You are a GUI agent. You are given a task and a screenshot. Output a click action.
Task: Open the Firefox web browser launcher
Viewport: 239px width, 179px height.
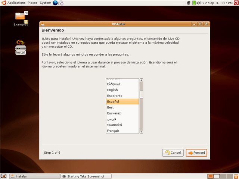click(55, 3)
